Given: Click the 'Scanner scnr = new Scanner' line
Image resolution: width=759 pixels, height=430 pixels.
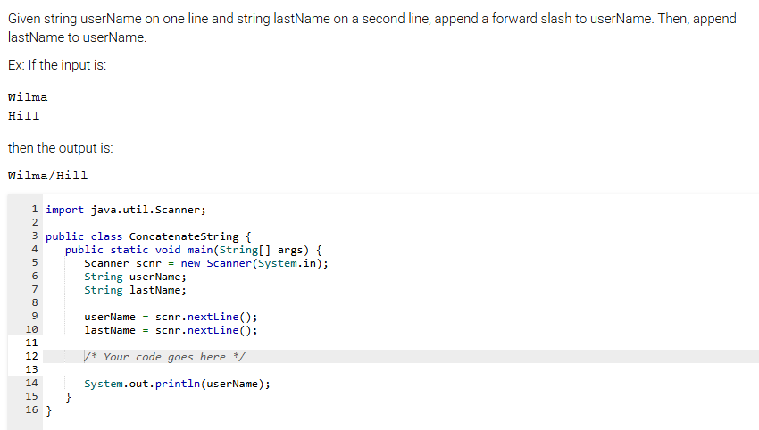Looking at the screenshot, I should point(206,263).
